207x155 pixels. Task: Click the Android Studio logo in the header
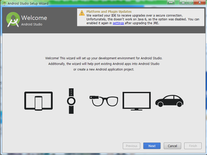[x=13, y=20]
